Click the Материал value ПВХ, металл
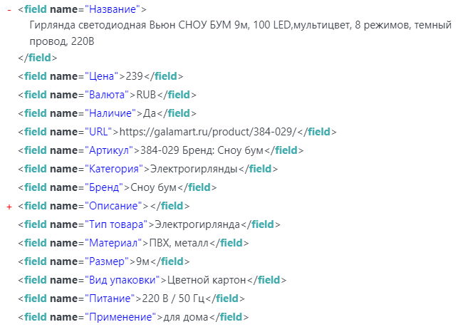Image resolution: width=468 pixels, height=327 pixels. tap(180, 243)
